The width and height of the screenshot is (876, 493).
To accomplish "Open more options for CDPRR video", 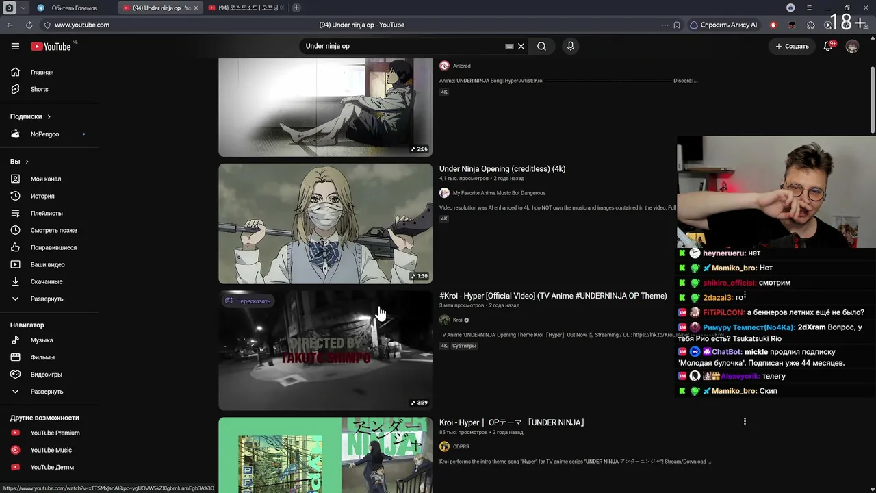I will (745, 422).
